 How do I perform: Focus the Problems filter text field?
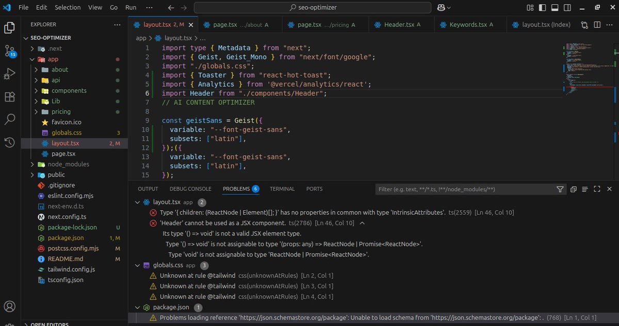point(465,190)
